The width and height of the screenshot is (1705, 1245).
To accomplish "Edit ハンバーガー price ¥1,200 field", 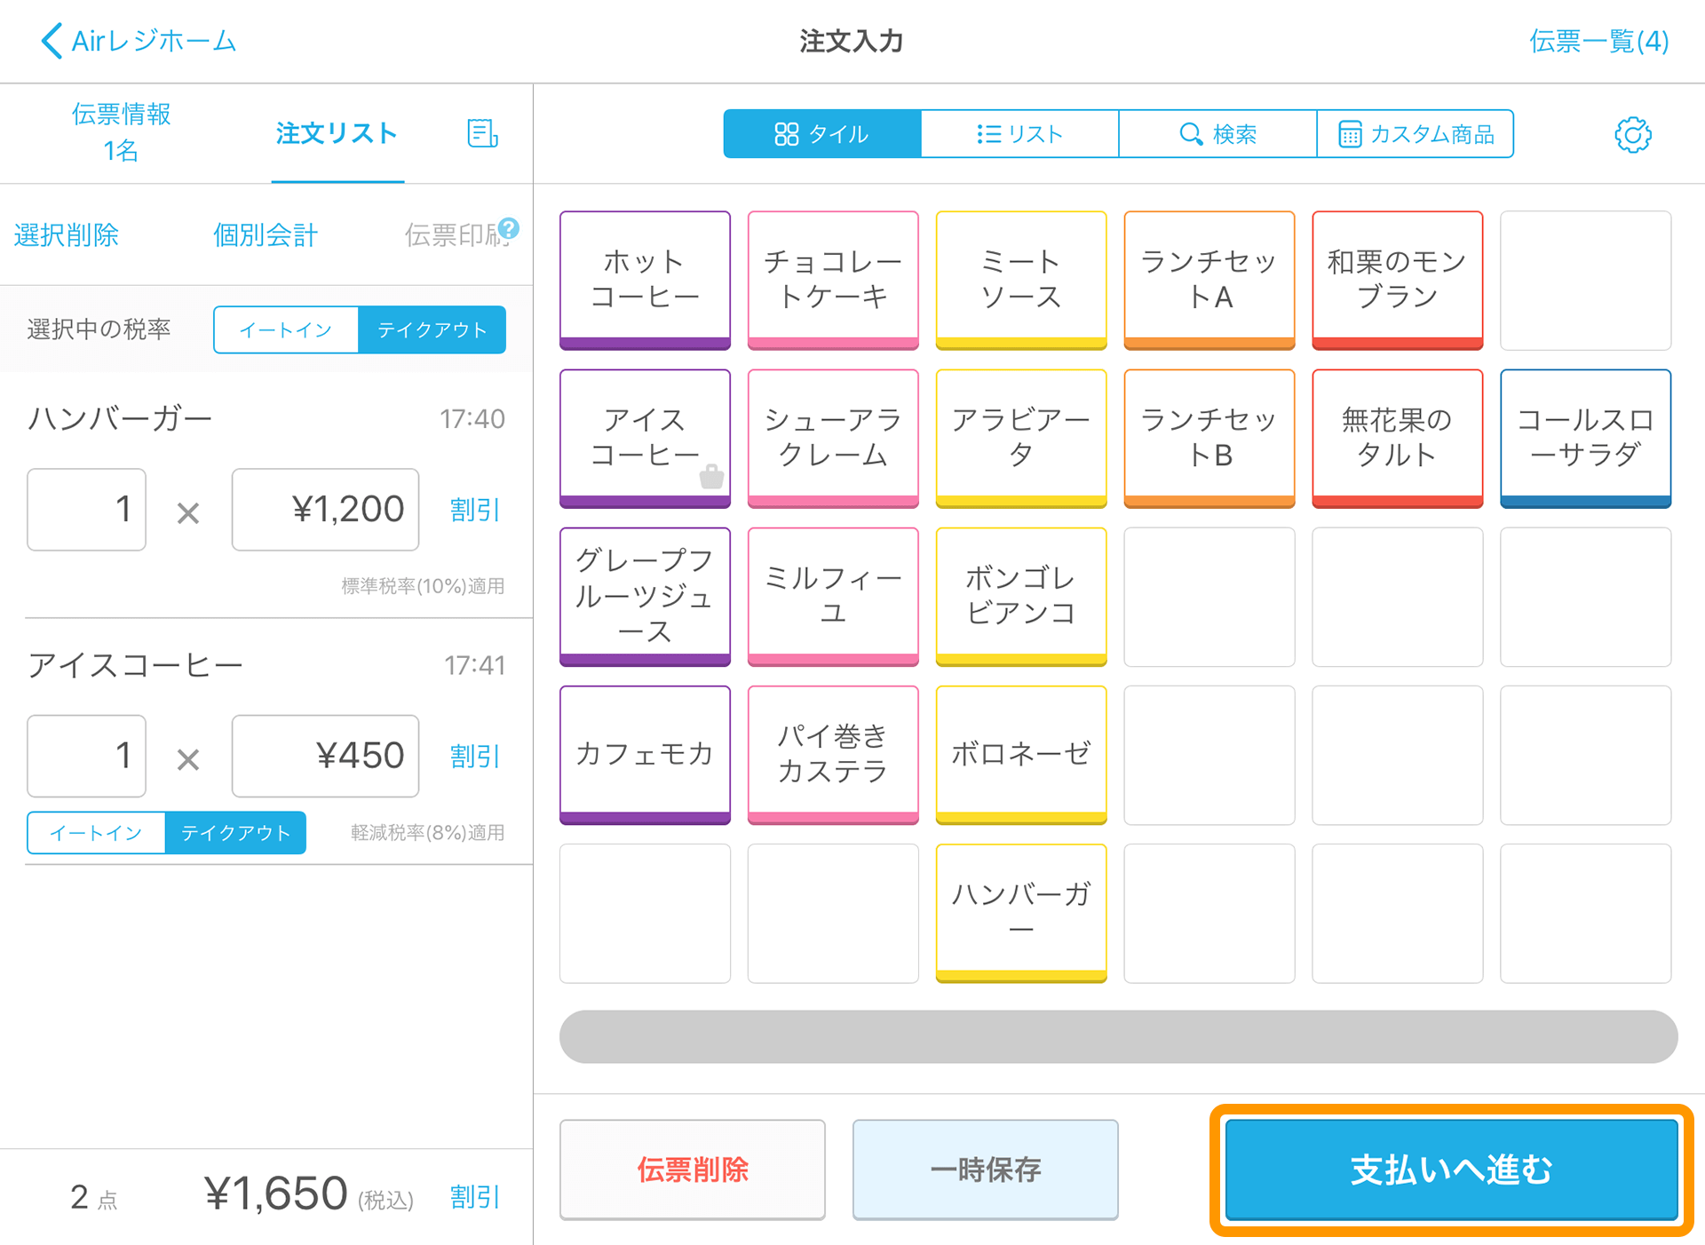I will point(325,510).
